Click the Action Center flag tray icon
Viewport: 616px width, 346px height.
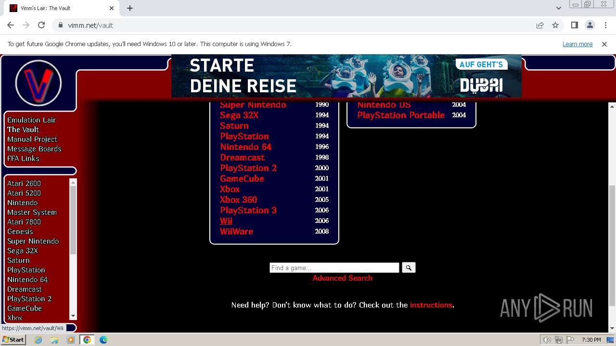(570, 340)
